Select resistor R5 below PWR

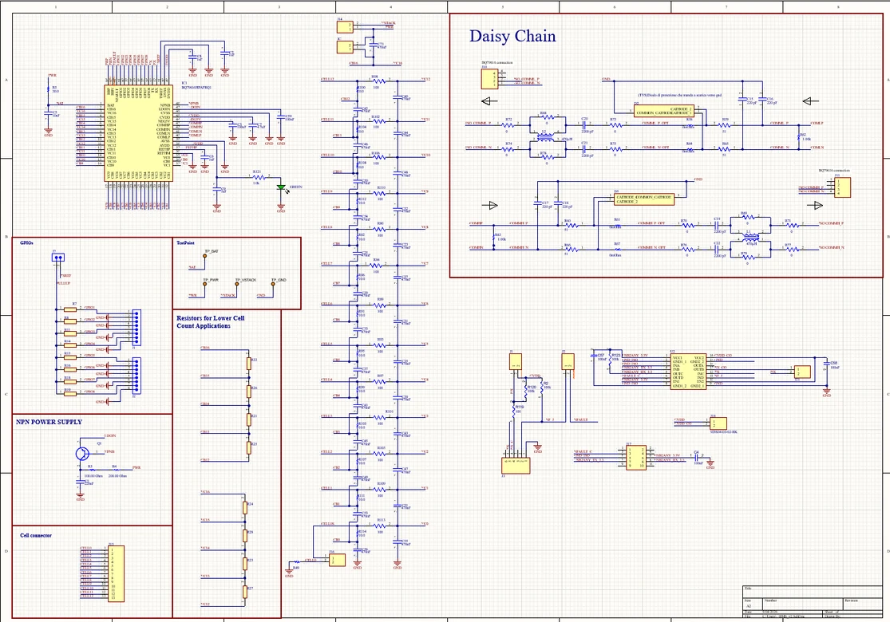pyautogui.click(x=48, y=89)
